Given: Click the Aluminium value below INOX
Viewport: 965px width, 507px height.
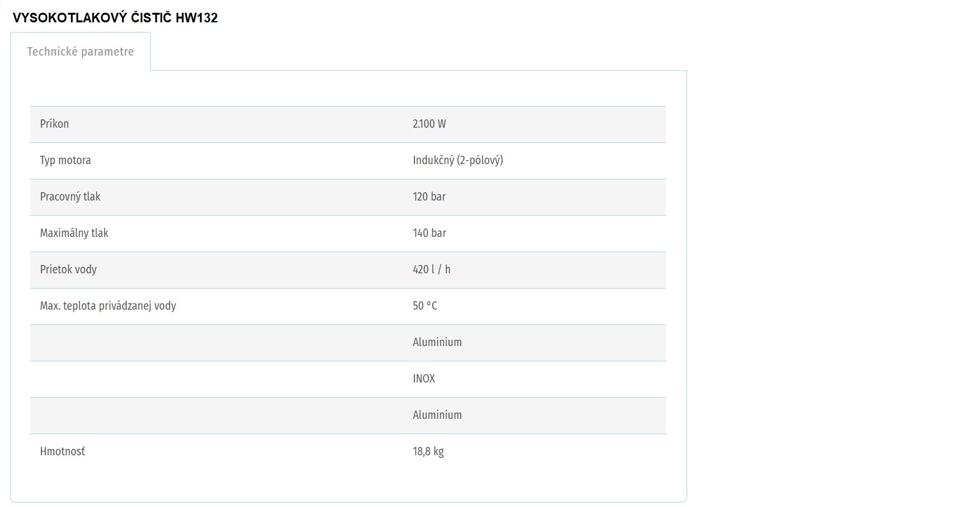Looking at the screenshot, I should click(437, 415).
